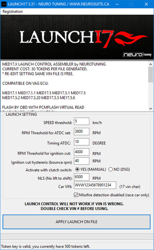
Task: Click 'FLASH BY OBD WITH PCMFLASH VIRTUAL READ' line
Action: [x=43, y=107]
